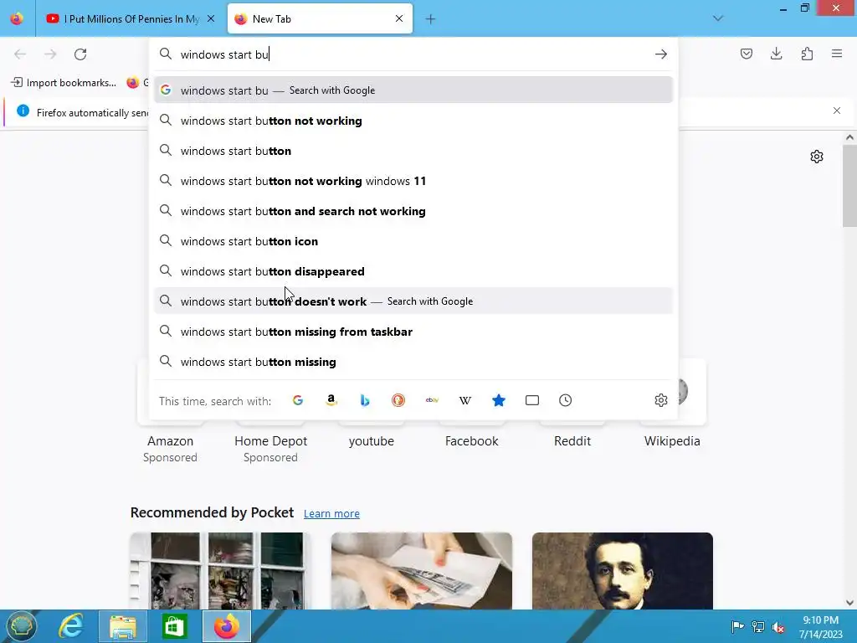The image size is (857, 643).
Task: Open the Firefox hamburger menu
Action: pos(837,54)
